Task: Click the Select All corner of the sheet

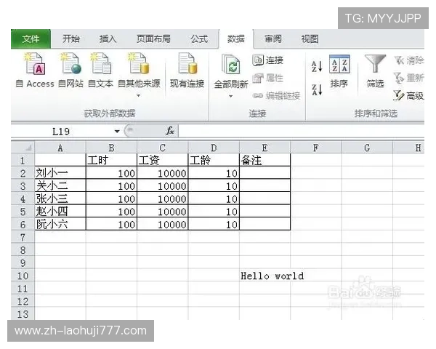Action: [23, 148]
